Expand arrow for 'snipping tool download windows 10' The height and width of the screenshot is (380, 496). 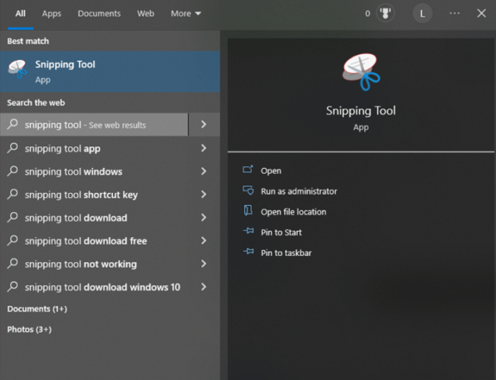click(204, 287)
